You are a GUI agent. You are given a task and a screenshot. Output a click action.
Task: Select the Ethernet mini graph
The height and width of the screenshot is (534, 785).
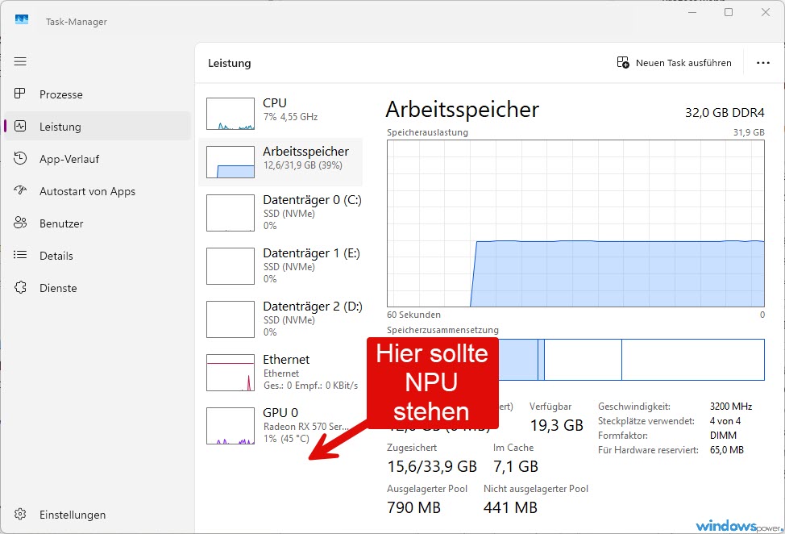click(231, 373)
